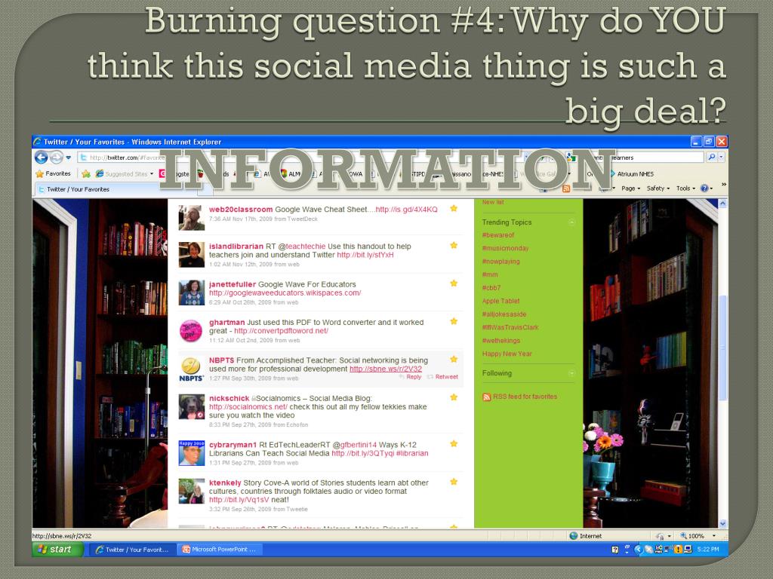Image resolution: width=773 pixels, height=579 pixels.
Task: Click the cybraryman1 avatar
Action: tap(191, 453)
